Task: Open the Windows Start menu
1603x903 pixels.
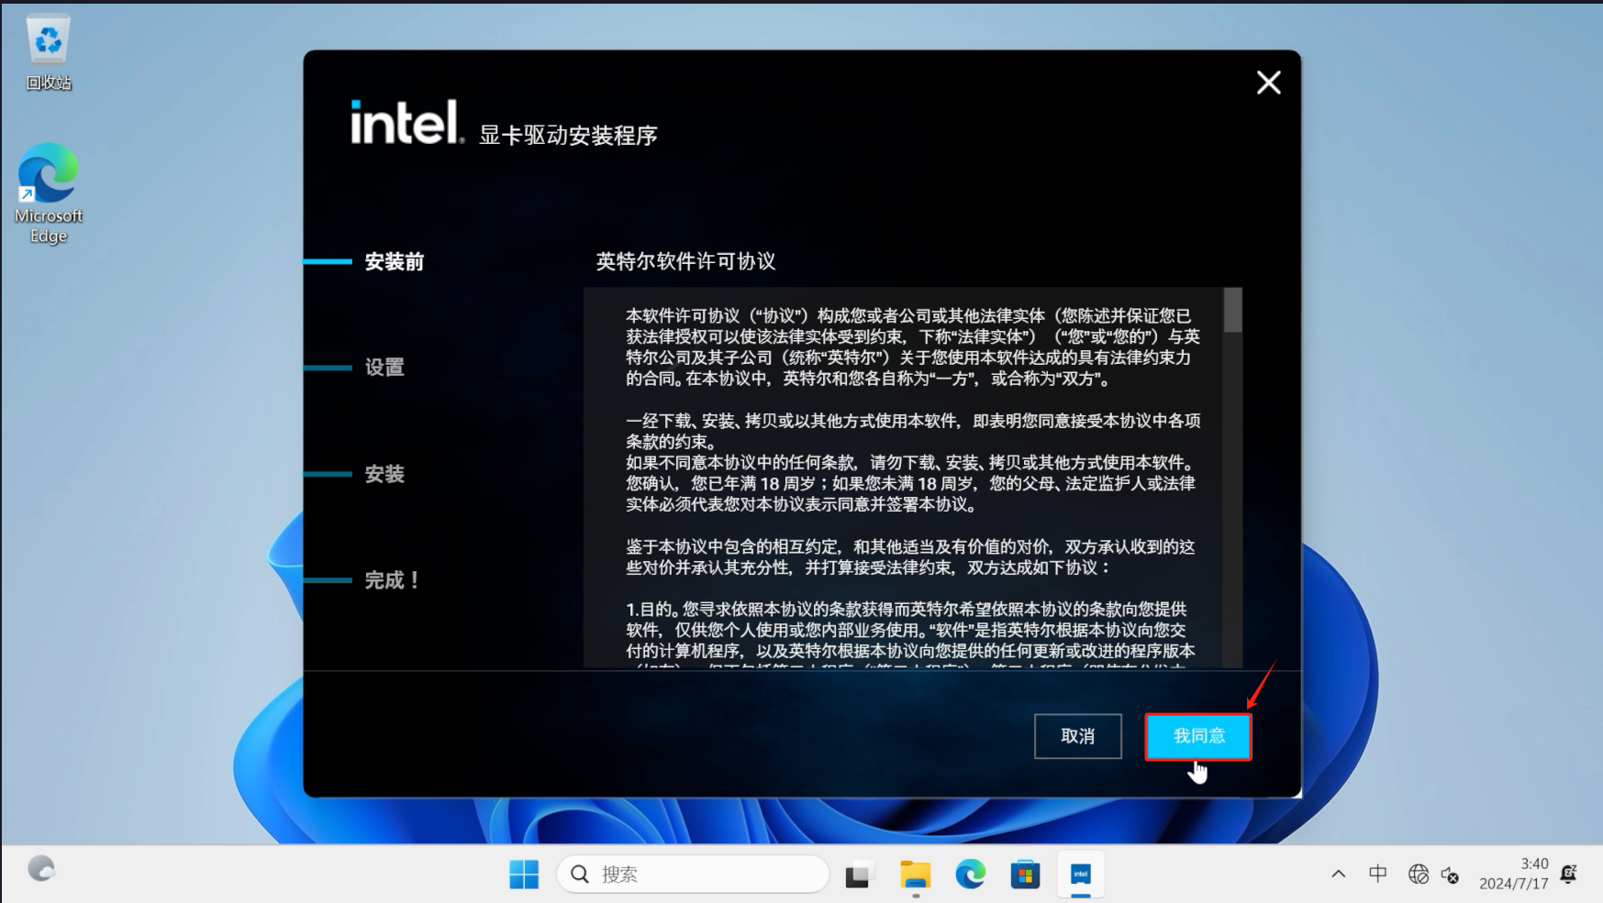Action: point(524,875)
